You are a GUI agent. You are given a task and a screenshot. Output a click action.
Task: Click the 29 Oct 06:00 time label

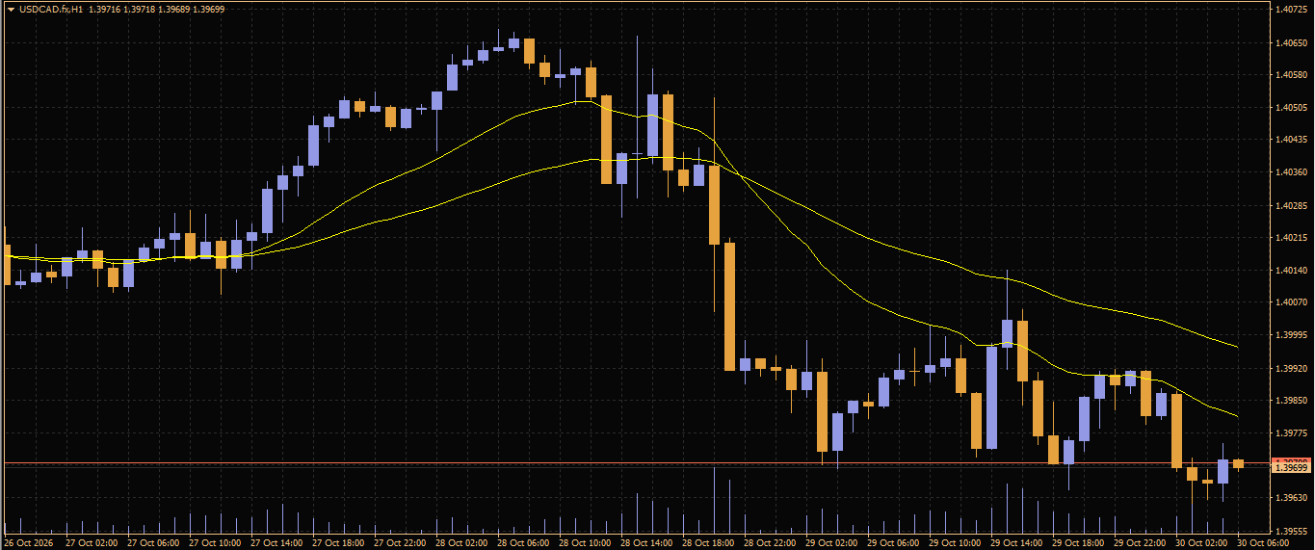point(893,543)
